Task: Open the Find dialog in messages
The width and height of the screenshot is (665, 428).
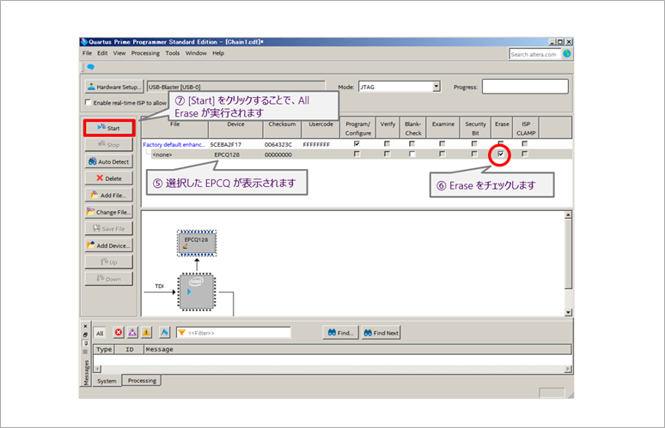Action: [x=340, y=333]
